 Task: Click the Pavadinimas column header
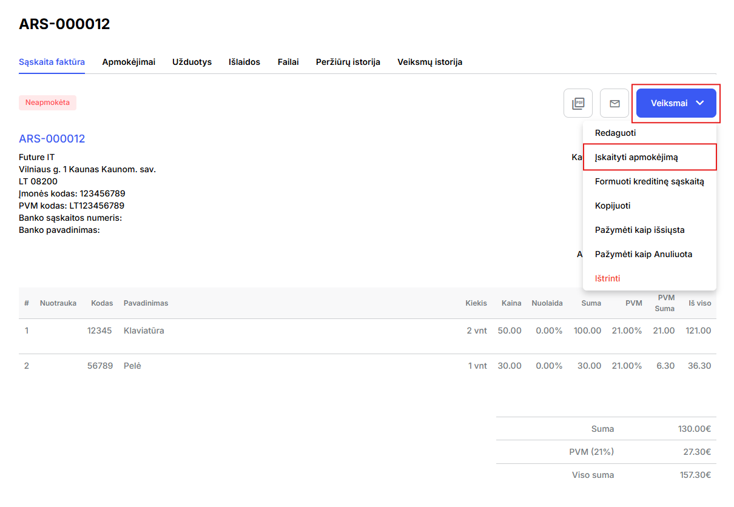pyautogui.click(x=146, y=303)
